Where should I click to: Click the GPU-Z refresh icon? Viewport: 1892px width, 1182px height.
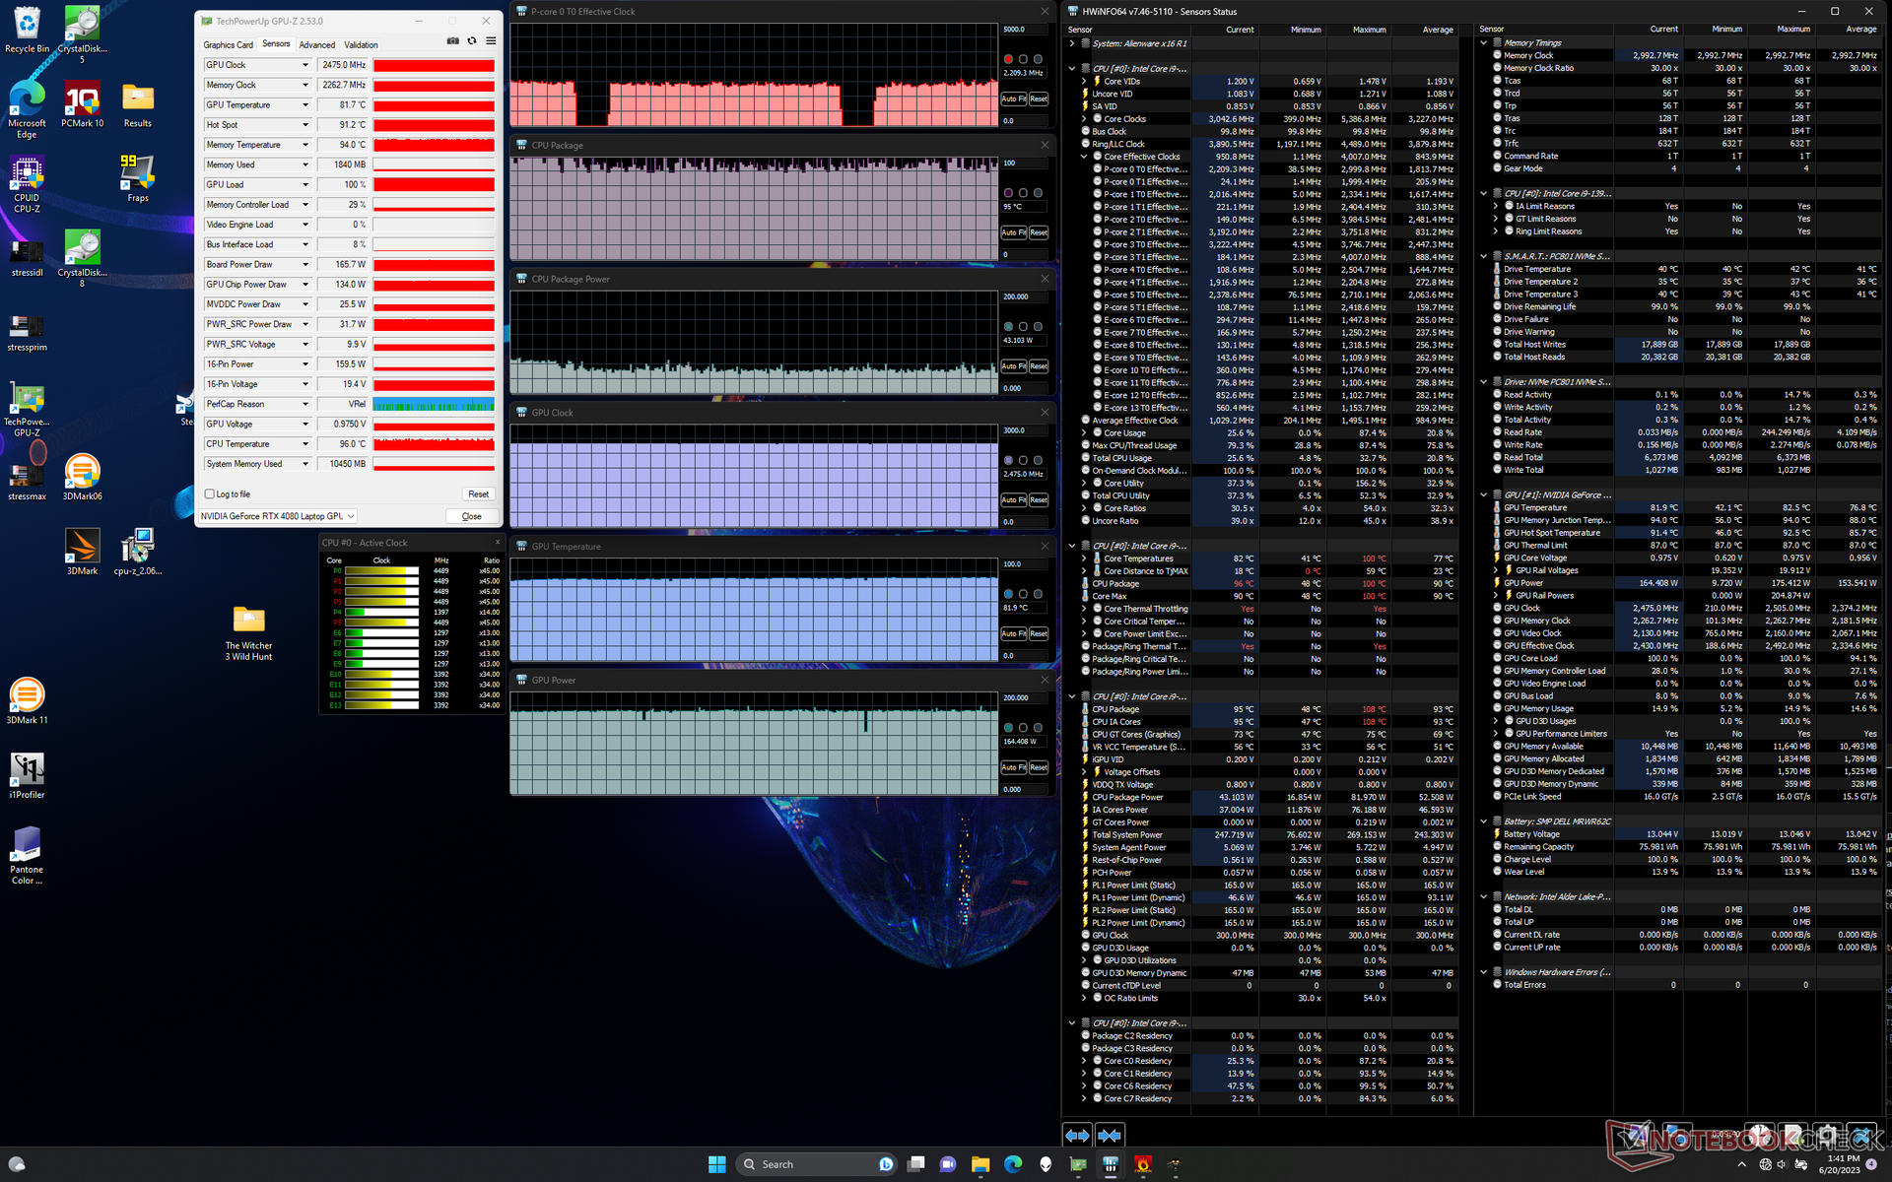tap(472, 41)
